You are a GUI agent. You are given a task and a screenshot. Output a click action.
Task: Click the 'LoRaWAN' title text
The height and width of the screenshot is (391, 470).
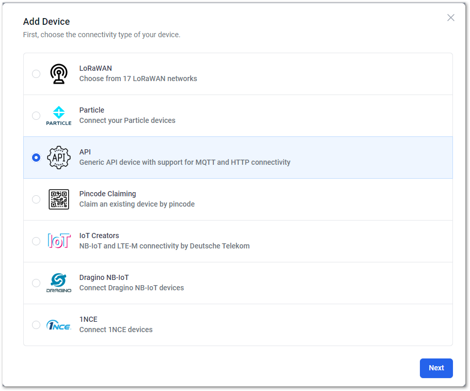[x=96, y=68]
